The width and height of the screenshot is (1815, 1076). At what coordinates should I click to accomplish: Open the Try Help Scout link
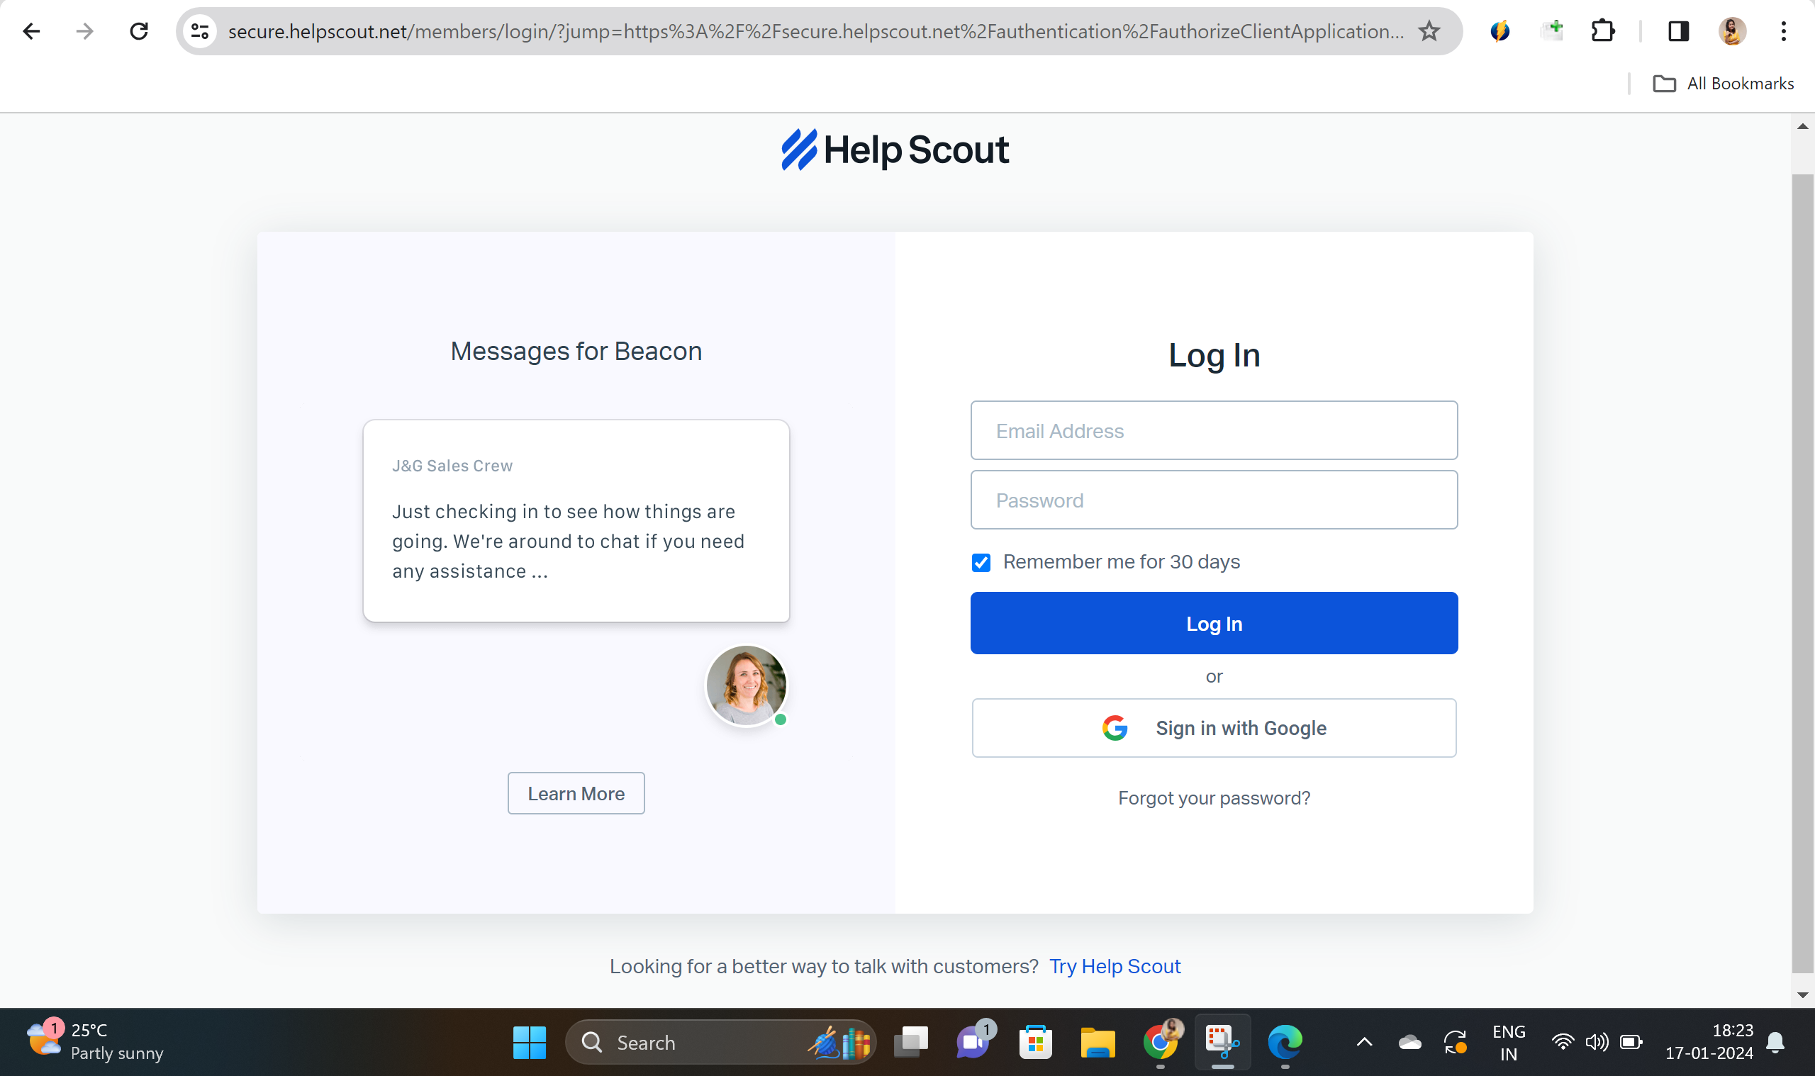tap(1115, 967)
